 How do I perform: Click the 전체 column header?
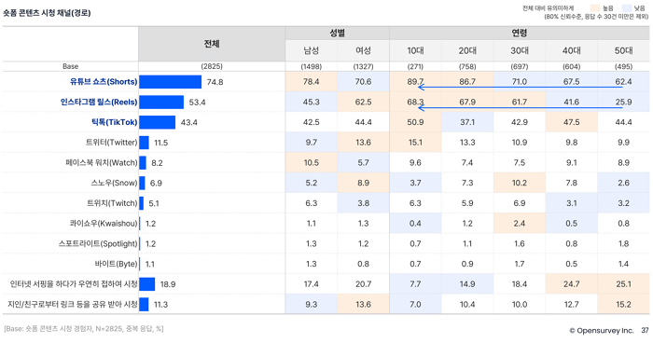(x=212, y=44)
